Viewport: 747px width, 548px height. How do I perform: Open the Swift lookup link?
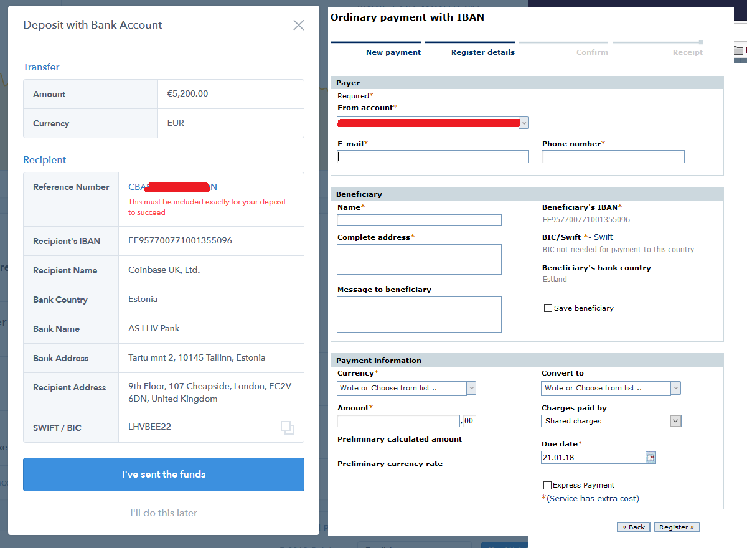tap(603, 237)
